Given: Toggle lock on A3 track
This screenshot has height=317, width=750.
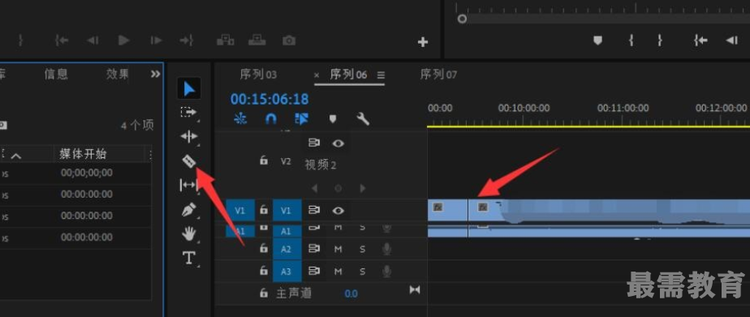Looking at the screenshot, I should (x=264, y=271).
